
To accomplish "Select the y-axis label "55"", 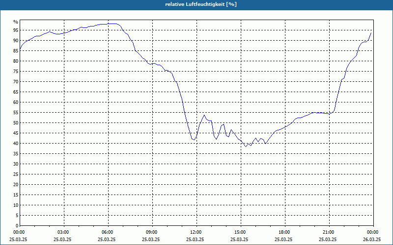I will [x=16, y=113].
